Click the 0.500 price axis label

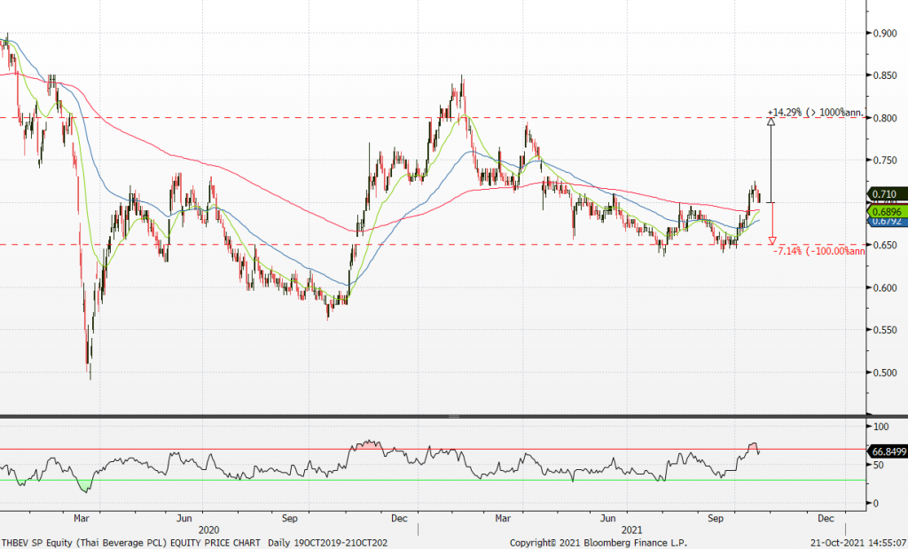886,373
